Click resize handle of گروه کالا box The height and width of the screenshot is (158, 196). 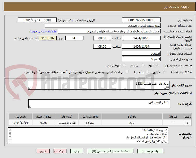click(30, 107)
